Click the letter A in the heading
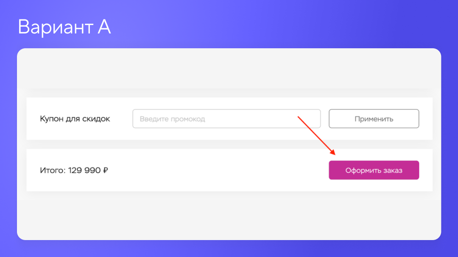 [104, 27]
